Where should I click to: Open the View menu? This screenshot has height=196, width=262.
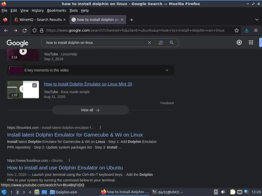24,10
